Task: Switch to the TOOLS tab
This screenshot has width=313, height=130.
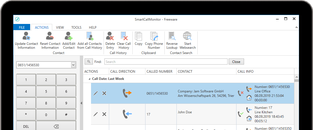Action: [x=77, y=28]
